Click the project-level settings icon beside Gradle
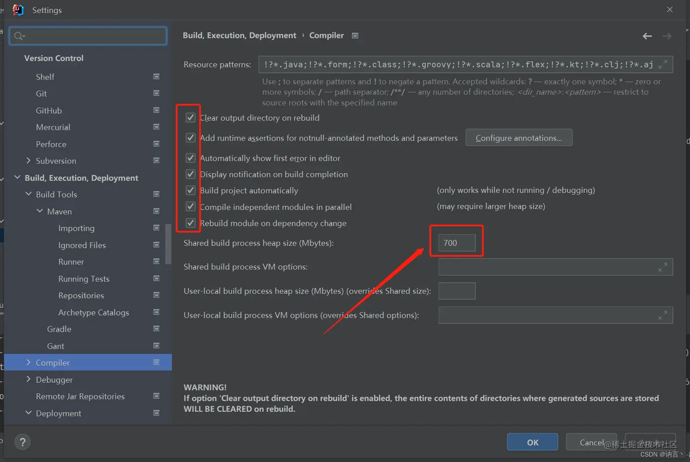 [x=157, y=329]
